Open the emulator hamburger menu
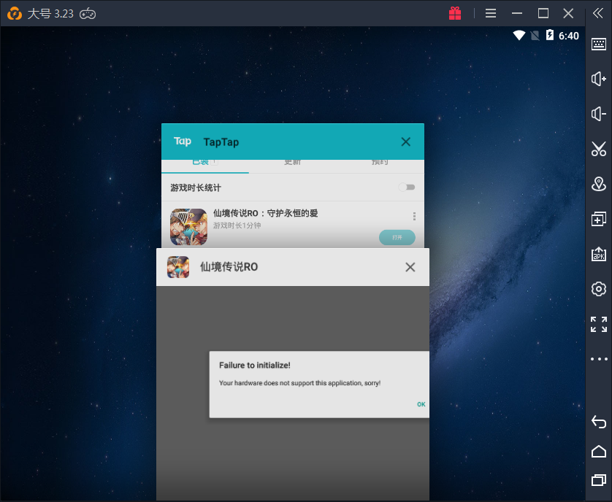 pyautogui.click(x=491, y=13)
